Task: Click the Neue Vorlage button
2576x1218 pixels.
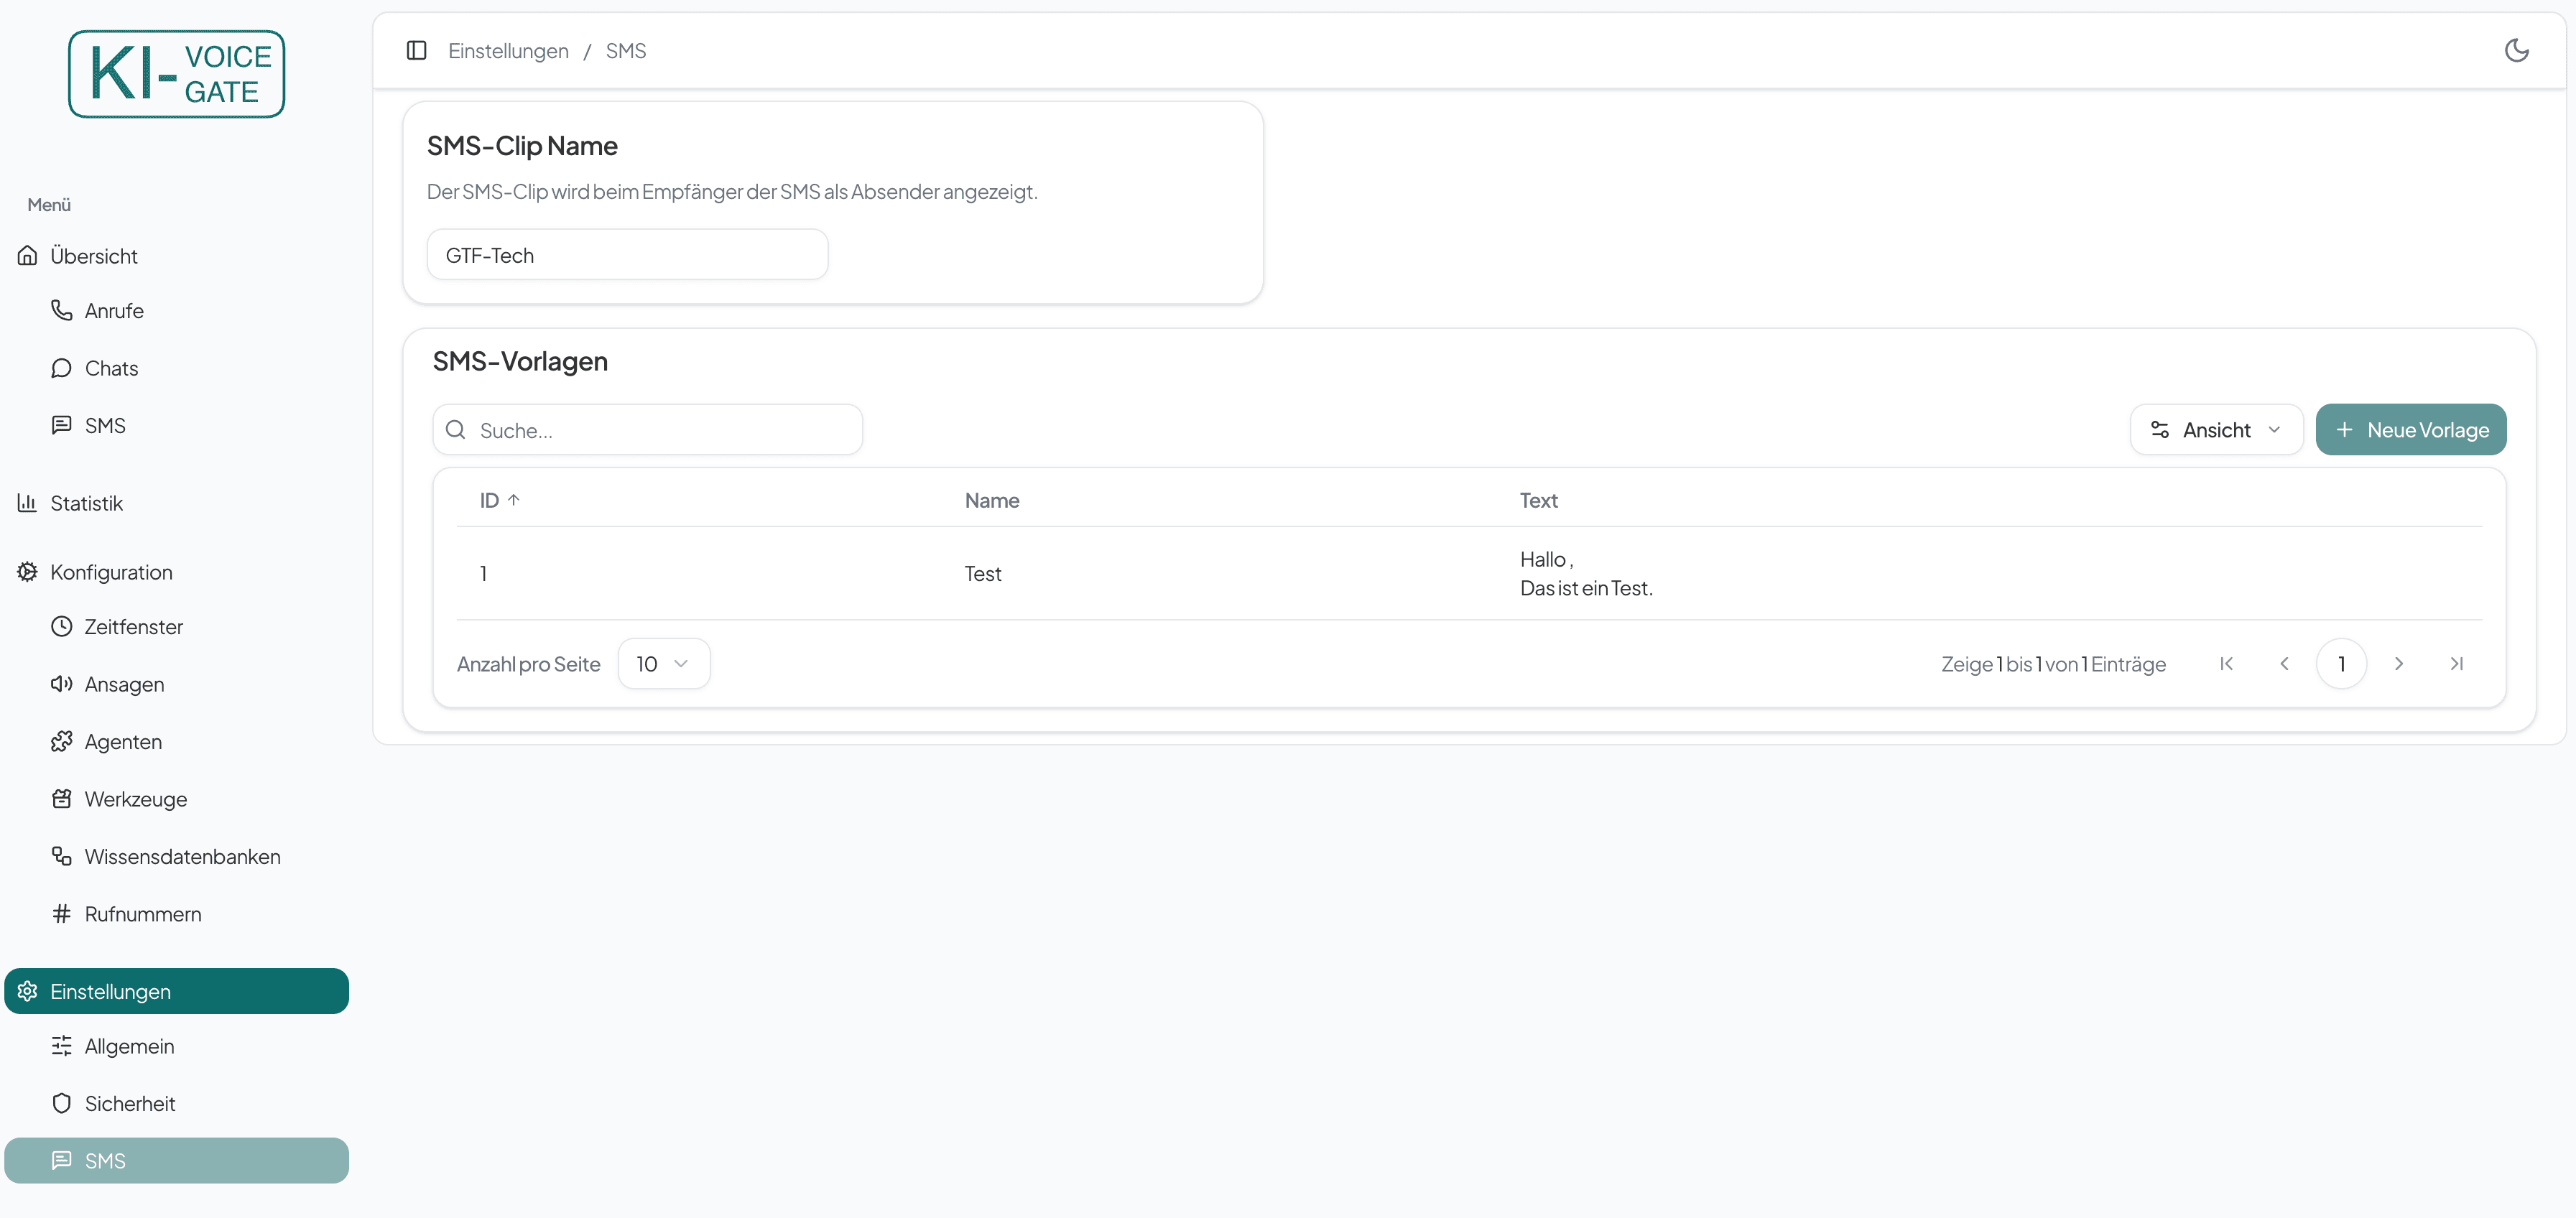Action: pos(2410,430)
